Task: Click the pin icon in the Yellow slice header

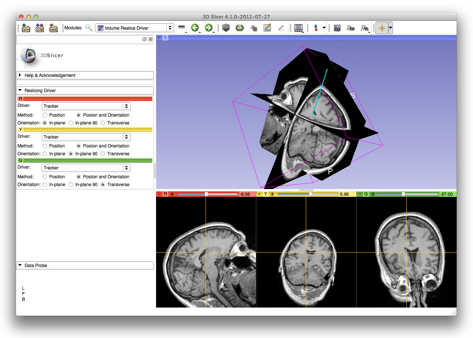Action: tap(260, 194)
